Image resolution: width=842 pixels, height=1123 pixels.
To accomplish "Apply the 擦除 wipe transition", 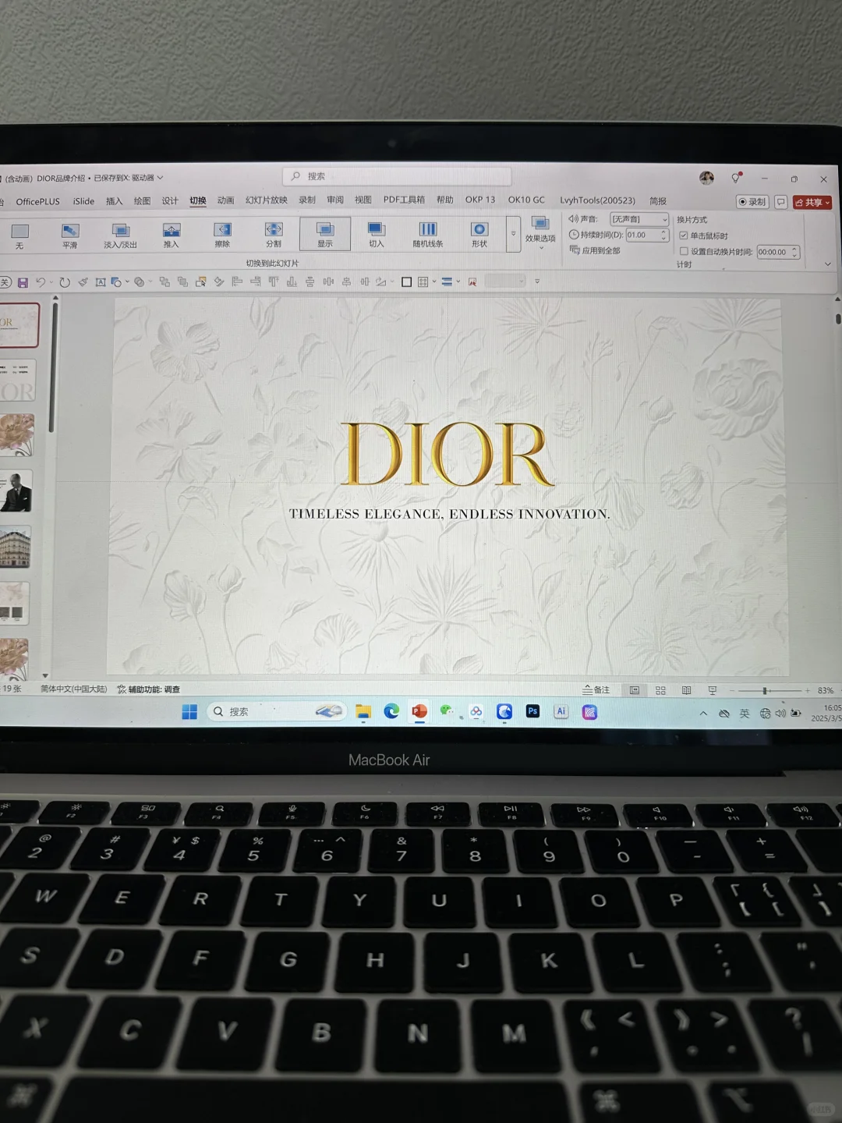I will (222, 234).
